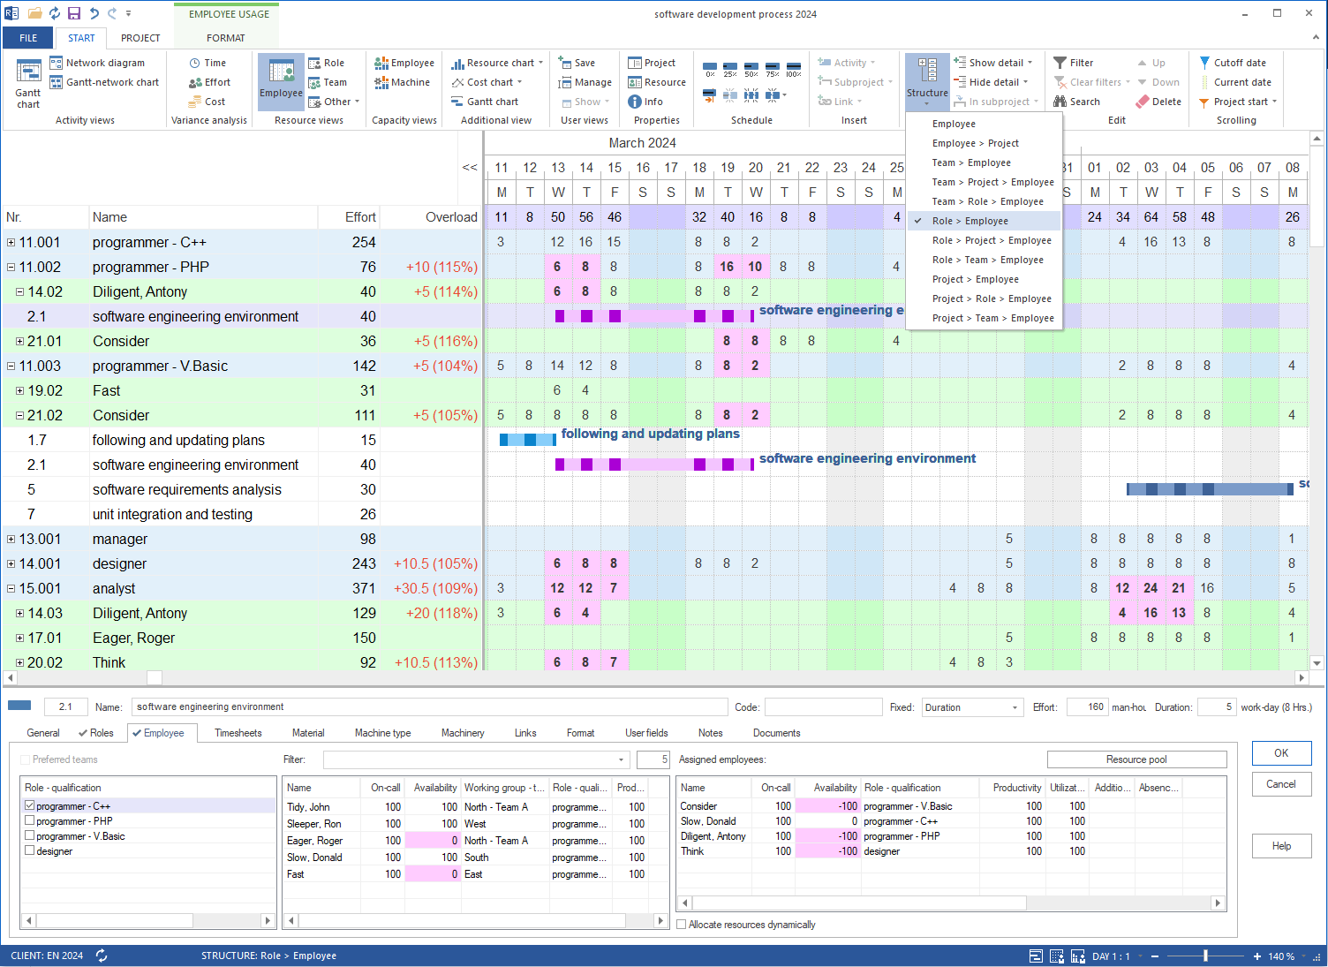Viewport: 1328px width, 967px height.
Task: Click the Info properties icon
Action: click(634, 102)
